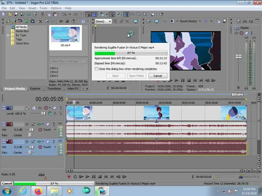Click the track 3 Pan slider
This screenshot has width=262, height=196.
point(30,152)
